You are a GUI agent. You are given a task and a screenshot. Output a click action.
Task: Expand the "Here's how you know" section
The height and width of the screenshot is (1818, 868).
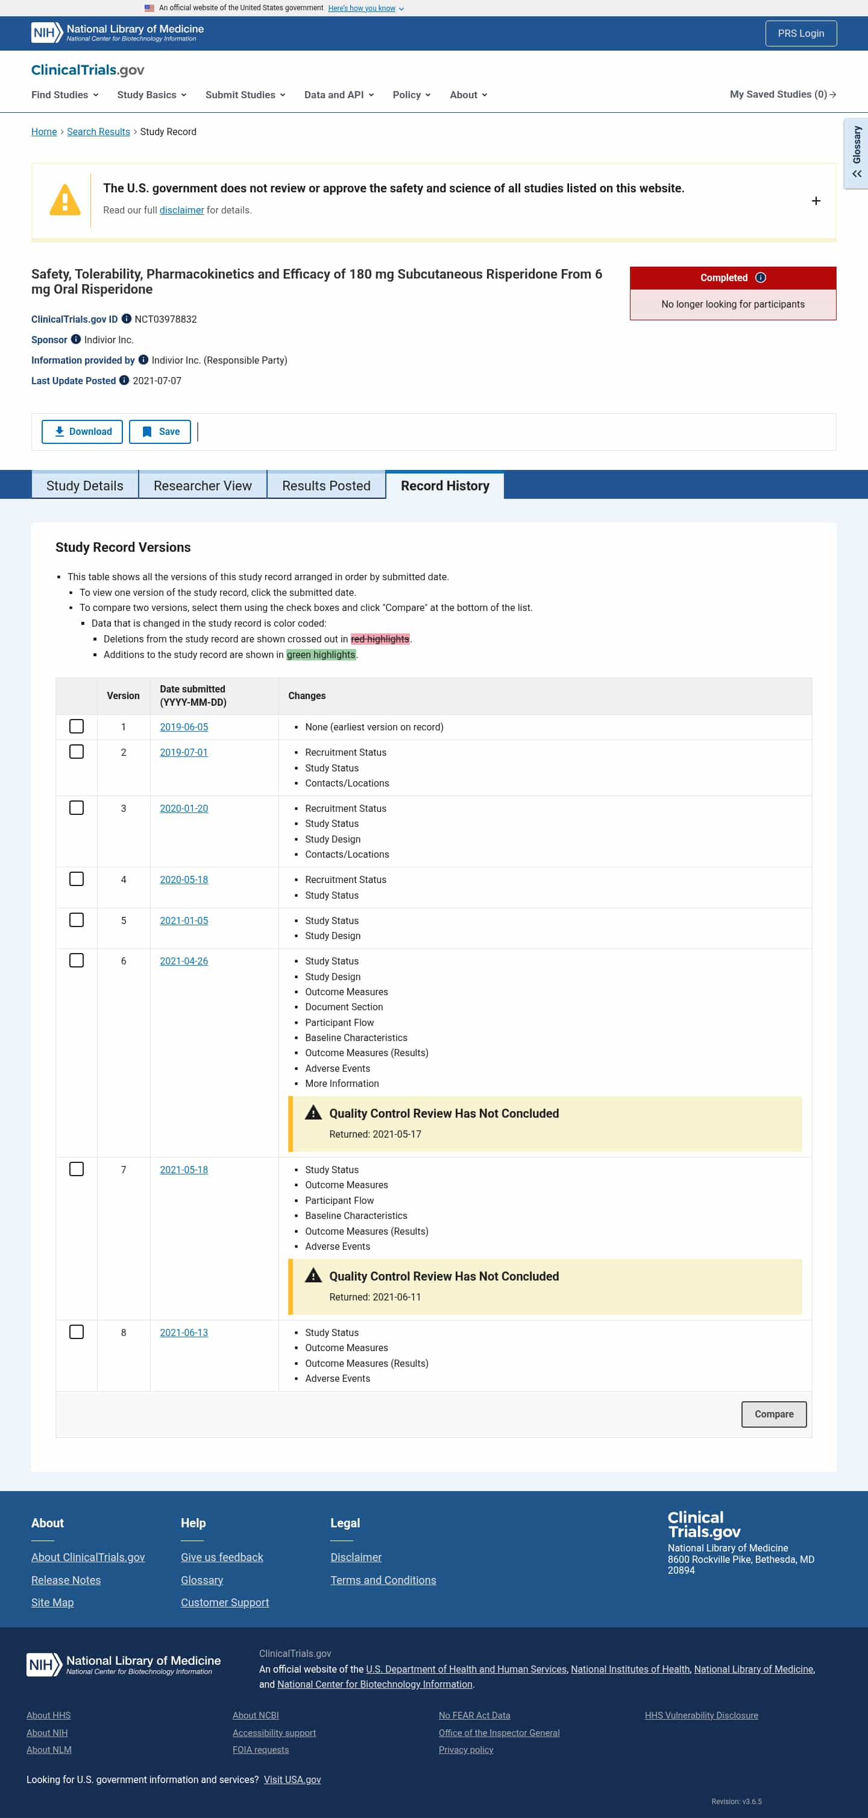pyautogui.click(x=366, y=8)
